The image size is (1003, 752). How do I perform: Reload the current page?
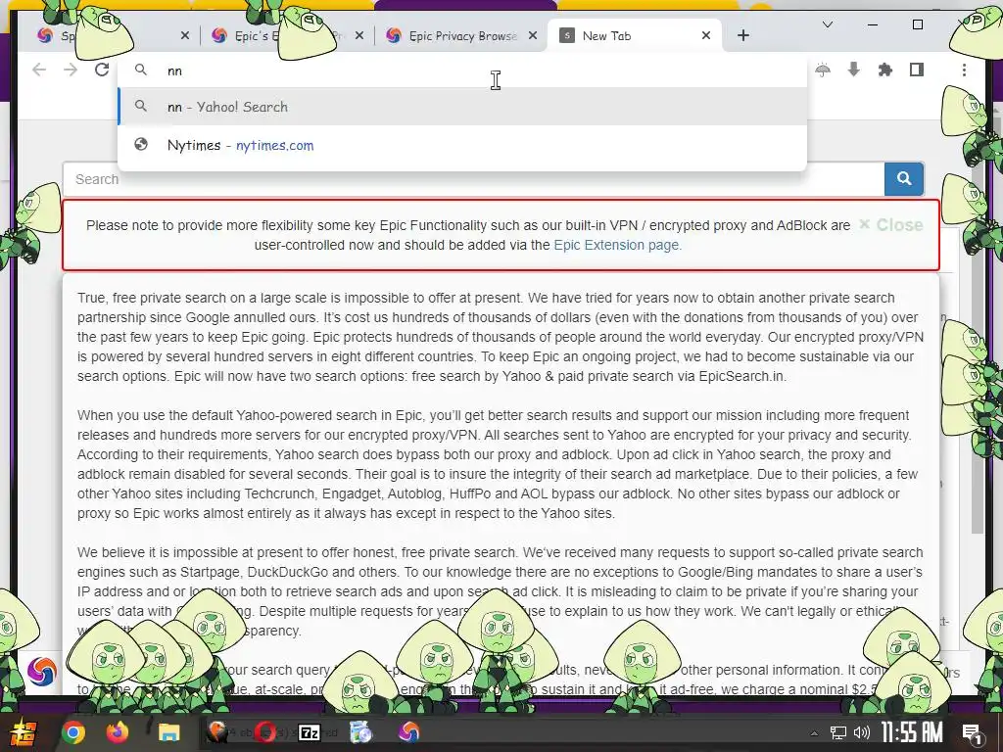point(102,70)
